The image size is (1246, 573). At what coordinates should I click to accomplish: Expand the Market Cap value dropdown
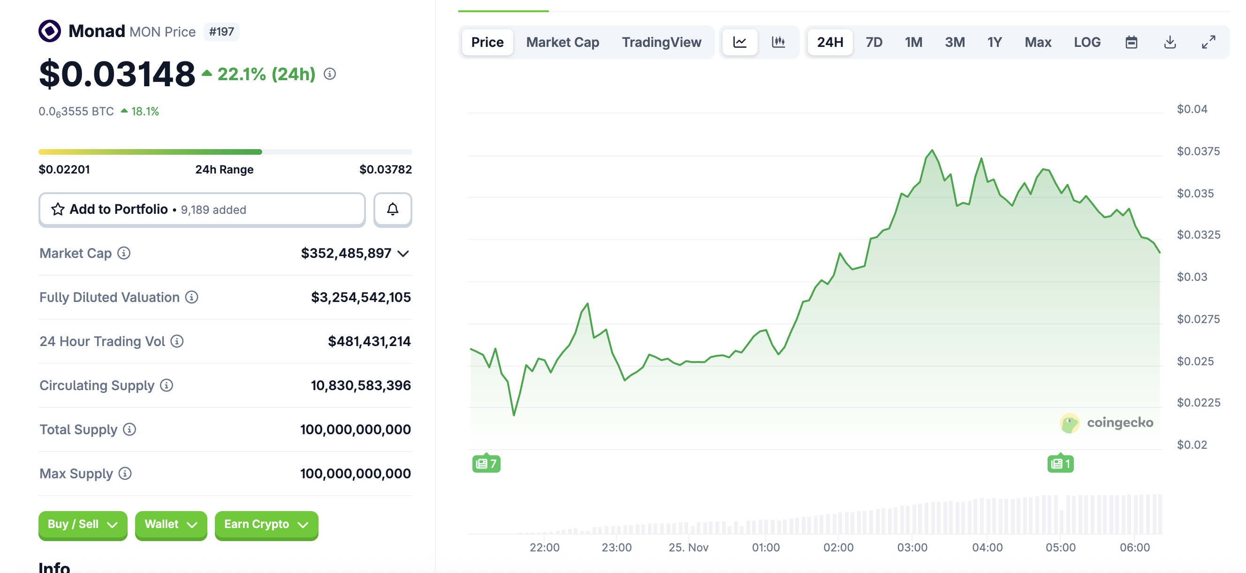point(403,253)
